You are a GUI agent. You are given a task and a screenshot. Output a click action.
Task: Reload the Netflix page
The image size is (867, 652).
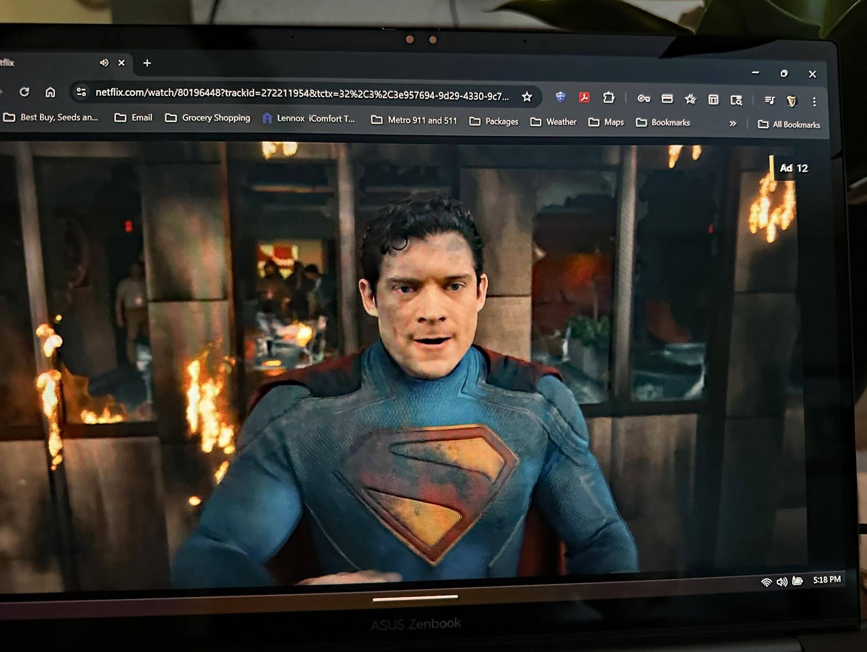point(24,92)
